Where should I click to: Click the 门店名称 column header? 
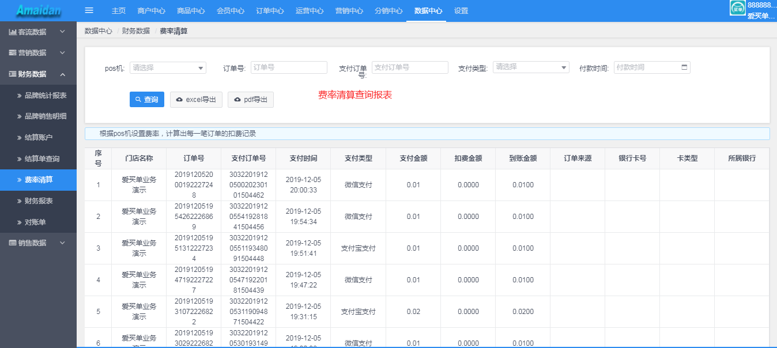click(139, 158)
